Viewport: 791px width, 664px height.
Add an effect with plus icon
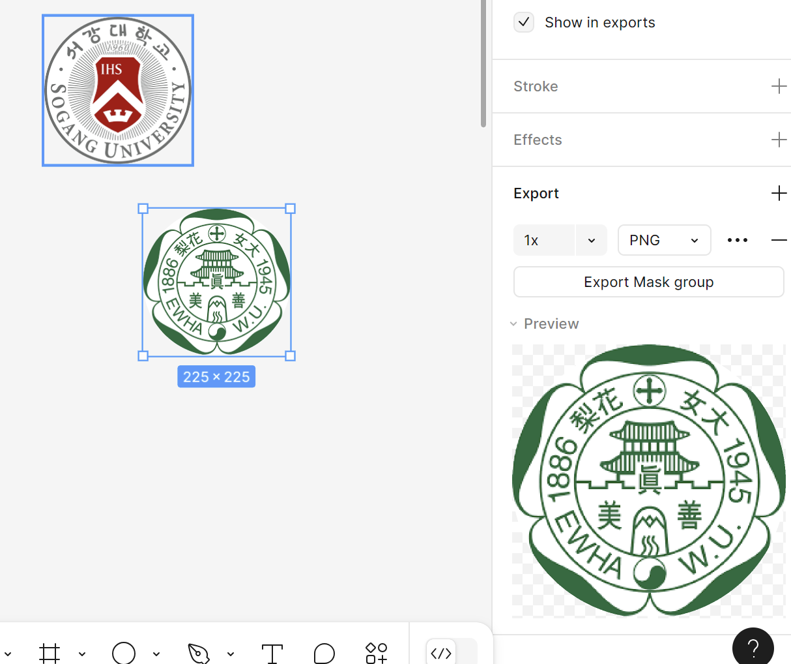coord(779,140)
